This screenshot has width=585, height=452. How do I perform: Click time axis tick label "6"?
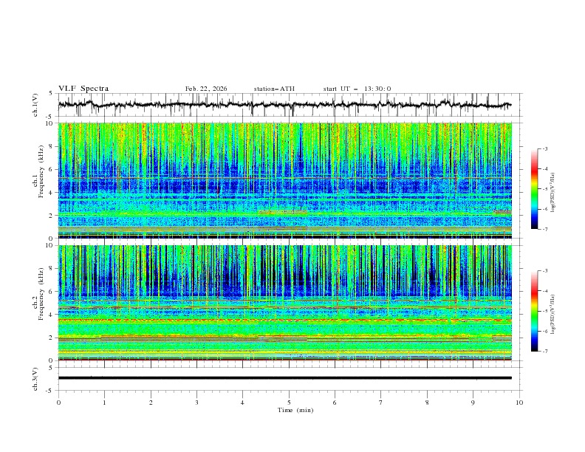click(335, 403)
